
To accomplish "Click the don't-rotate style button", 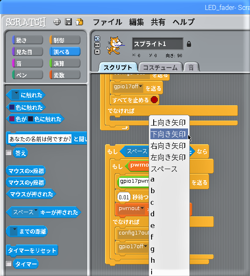I will [97, 52].
